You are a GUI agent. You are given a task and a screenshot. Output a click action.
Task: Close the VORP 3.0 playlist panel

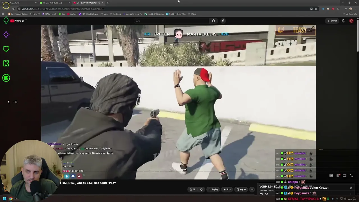(351, 188)
